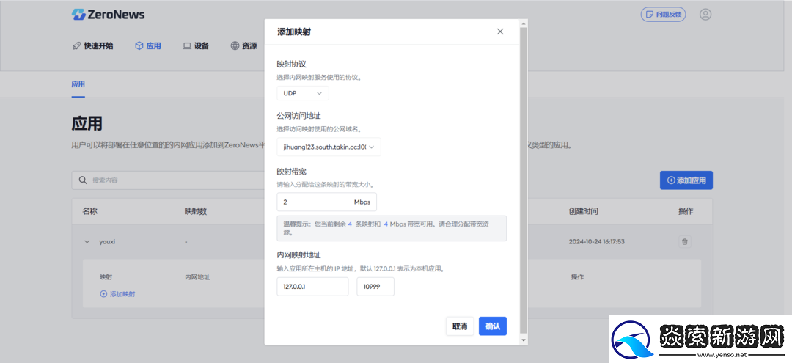Close the 添加映射 dialog
This screenshot has height=363, width=792.
click(x=500, y=32)
